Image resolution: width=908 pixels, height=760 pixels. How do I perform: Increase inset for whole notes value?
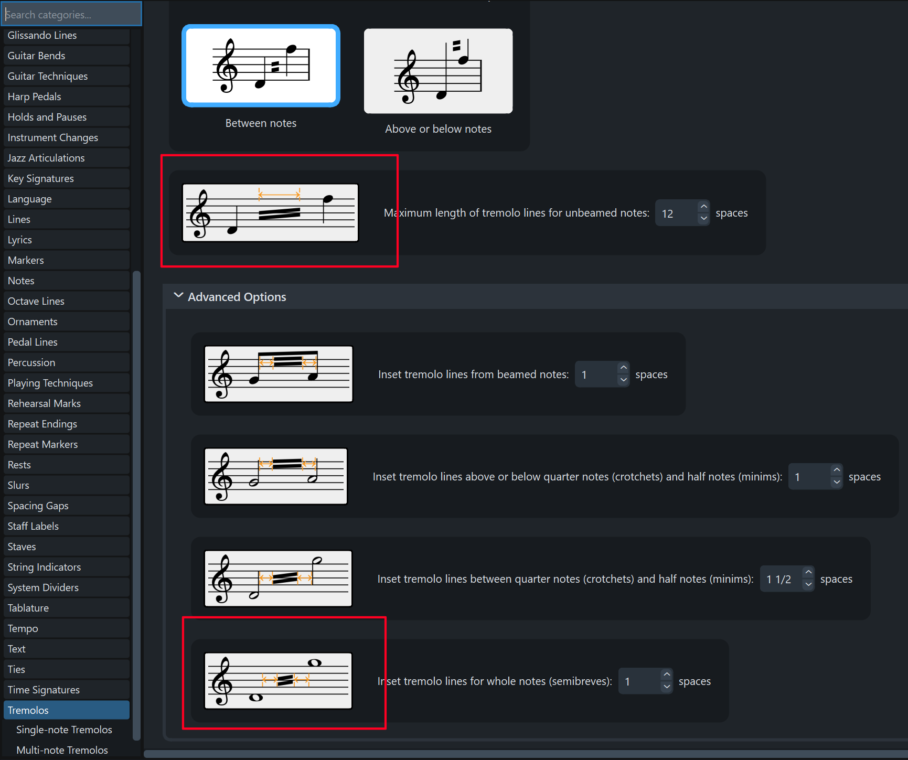(667, 675)
